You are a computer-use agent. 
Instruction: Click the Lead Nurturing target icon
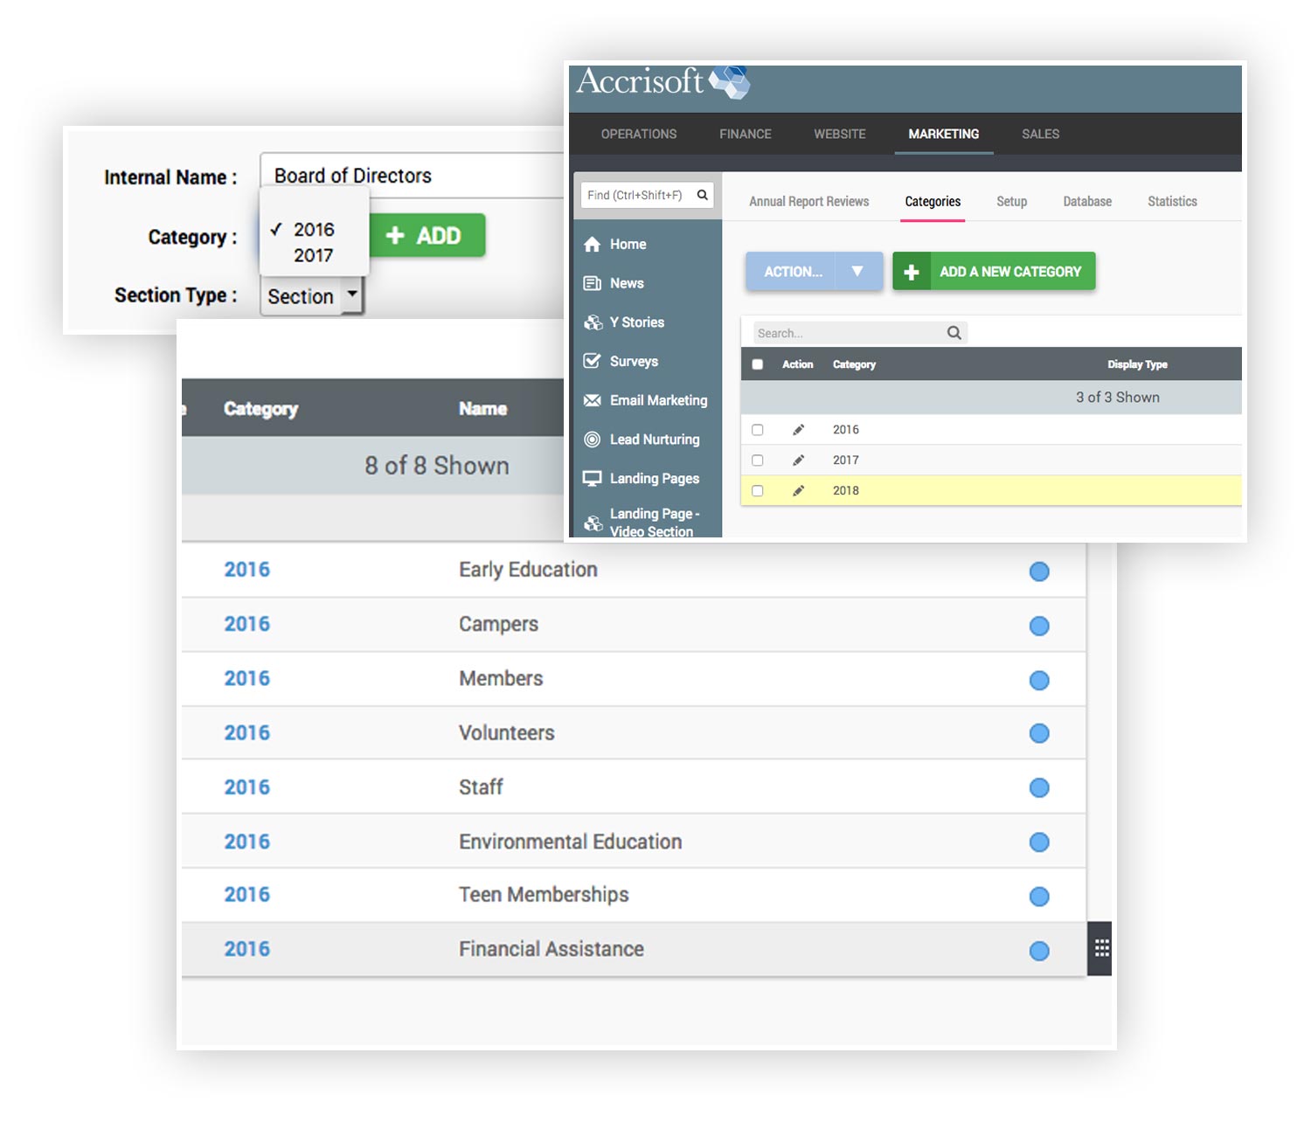(x=592, y=440)
